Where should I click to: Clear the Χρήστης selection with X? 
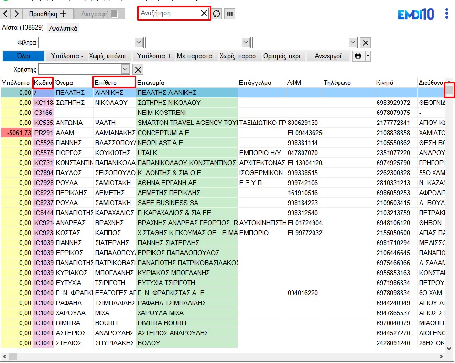138,70
